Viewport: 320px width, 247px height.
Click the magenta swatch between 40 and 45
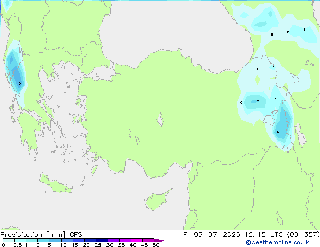(x=137, y=240)
